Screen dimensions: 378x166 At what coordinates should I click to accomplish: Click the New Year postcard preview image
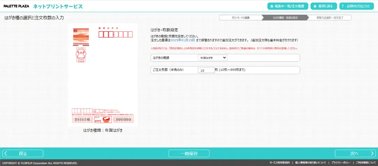click(103, 75)
